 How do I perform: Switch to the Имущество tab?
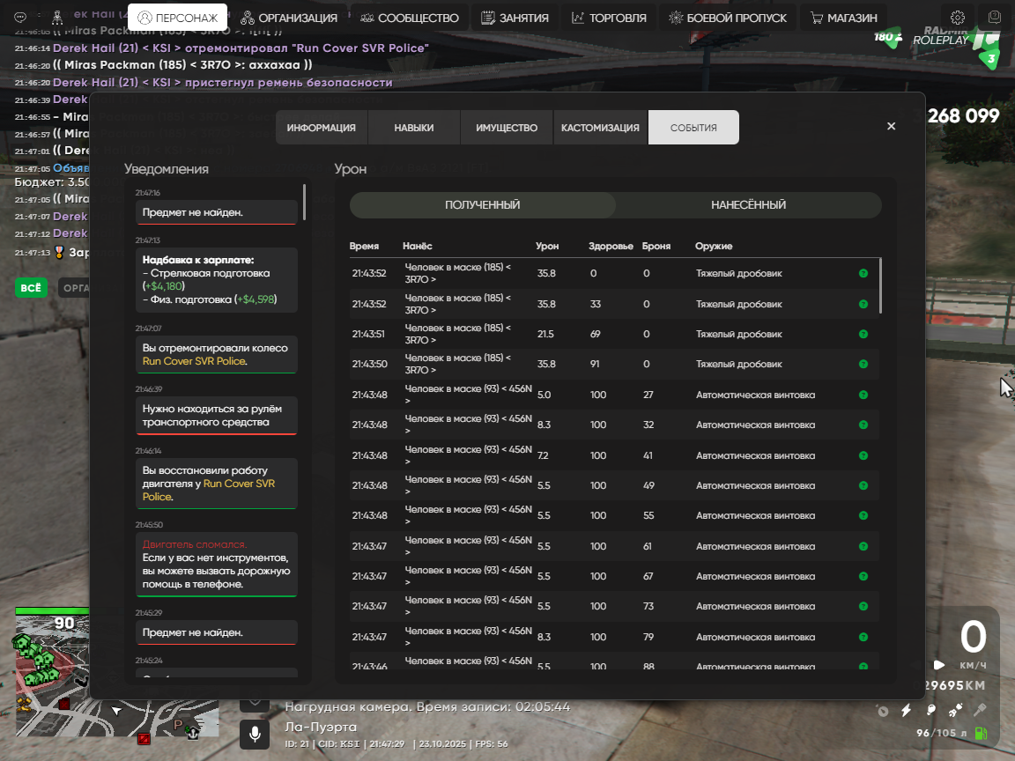point(507,128)
